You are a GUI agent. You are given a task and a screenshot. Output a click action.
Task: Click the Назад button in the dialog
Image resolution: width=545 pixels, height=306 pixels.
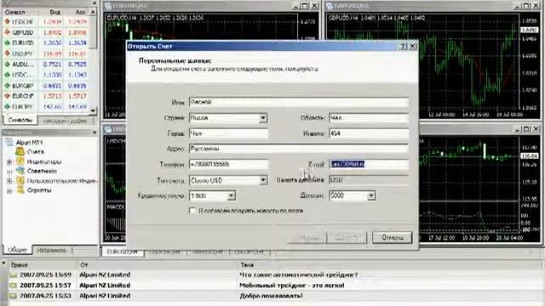point(307,238)
